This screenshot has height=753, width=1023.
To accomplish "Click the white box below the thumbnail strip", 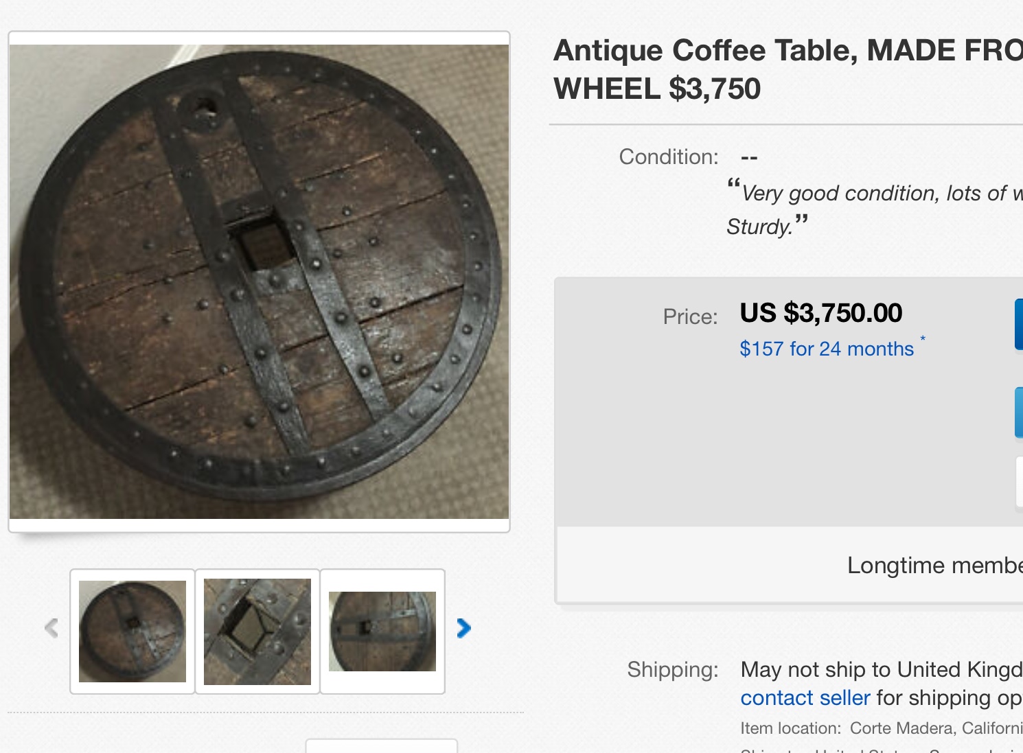I will 381,746.
